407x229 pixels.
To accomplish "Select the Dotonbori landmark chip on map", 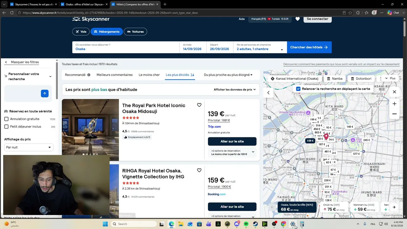I will (x=361, y=79).
